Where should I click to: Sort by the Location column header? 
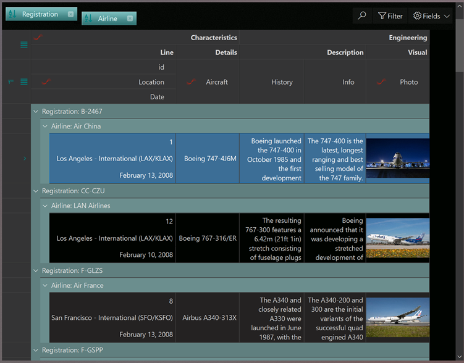(103, 82)
